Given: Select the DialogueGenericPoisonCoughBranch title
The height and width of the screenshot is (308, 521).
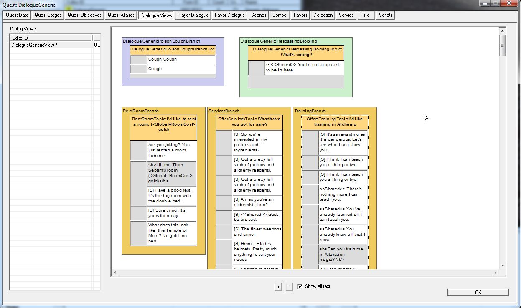Looking at the screenshot, I should click(x=161, y=41).
